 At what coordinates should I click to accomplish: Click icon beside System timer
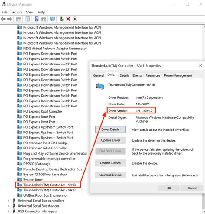tap(19, 179)
